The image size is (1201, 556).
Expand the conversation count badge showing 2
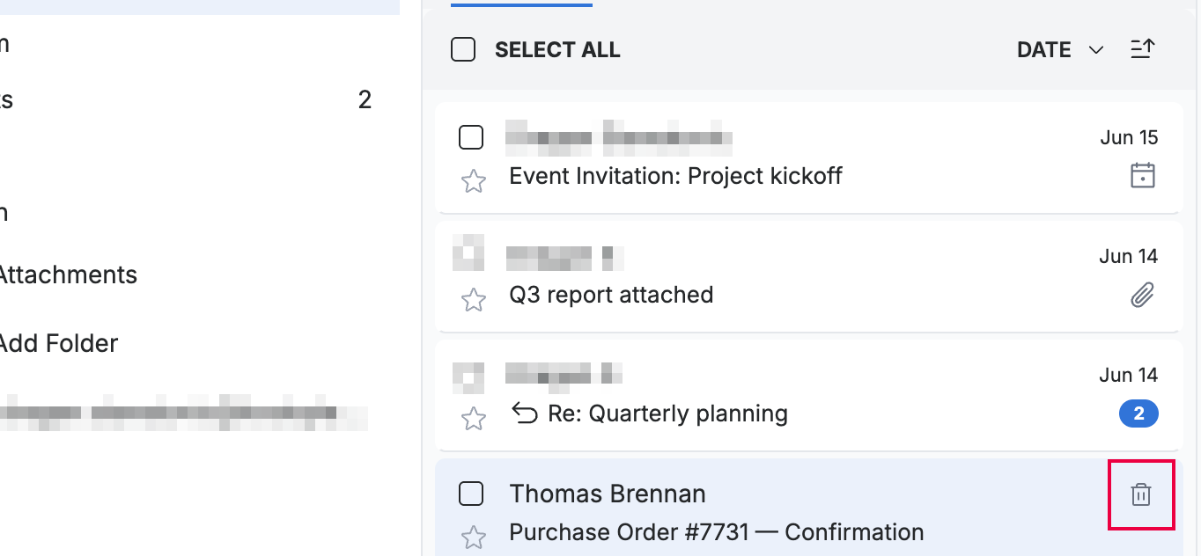point(1138,413)
